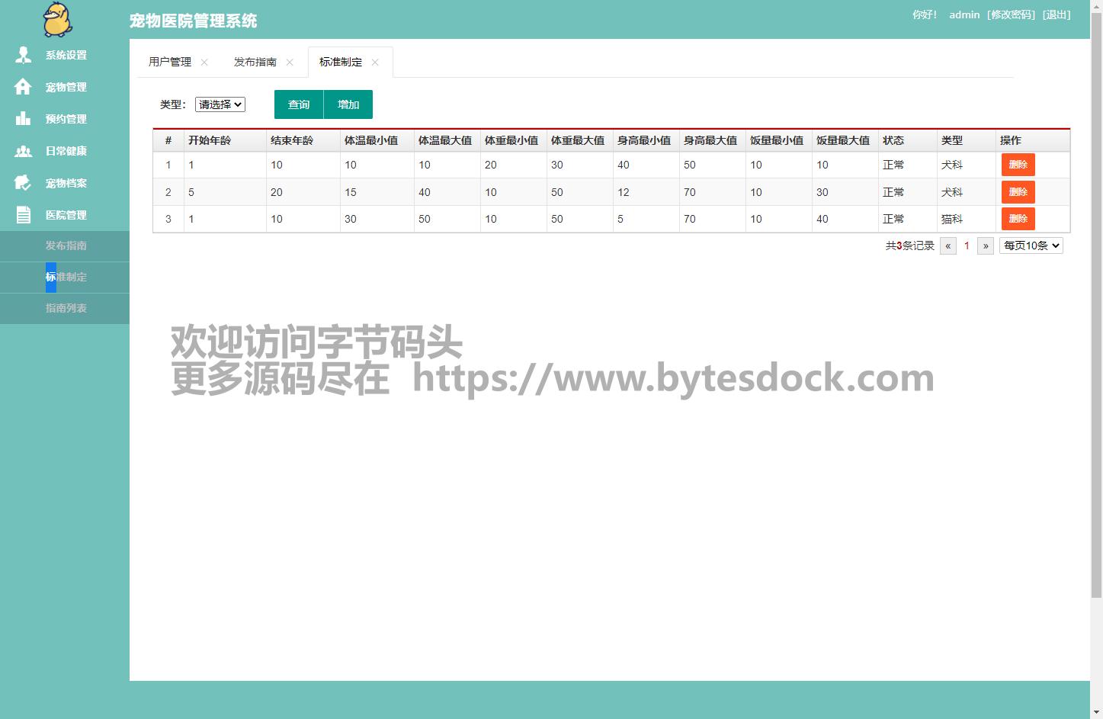Switch to the 发布指南 tab
The image size is (1103, 719).
pos(255,62)
